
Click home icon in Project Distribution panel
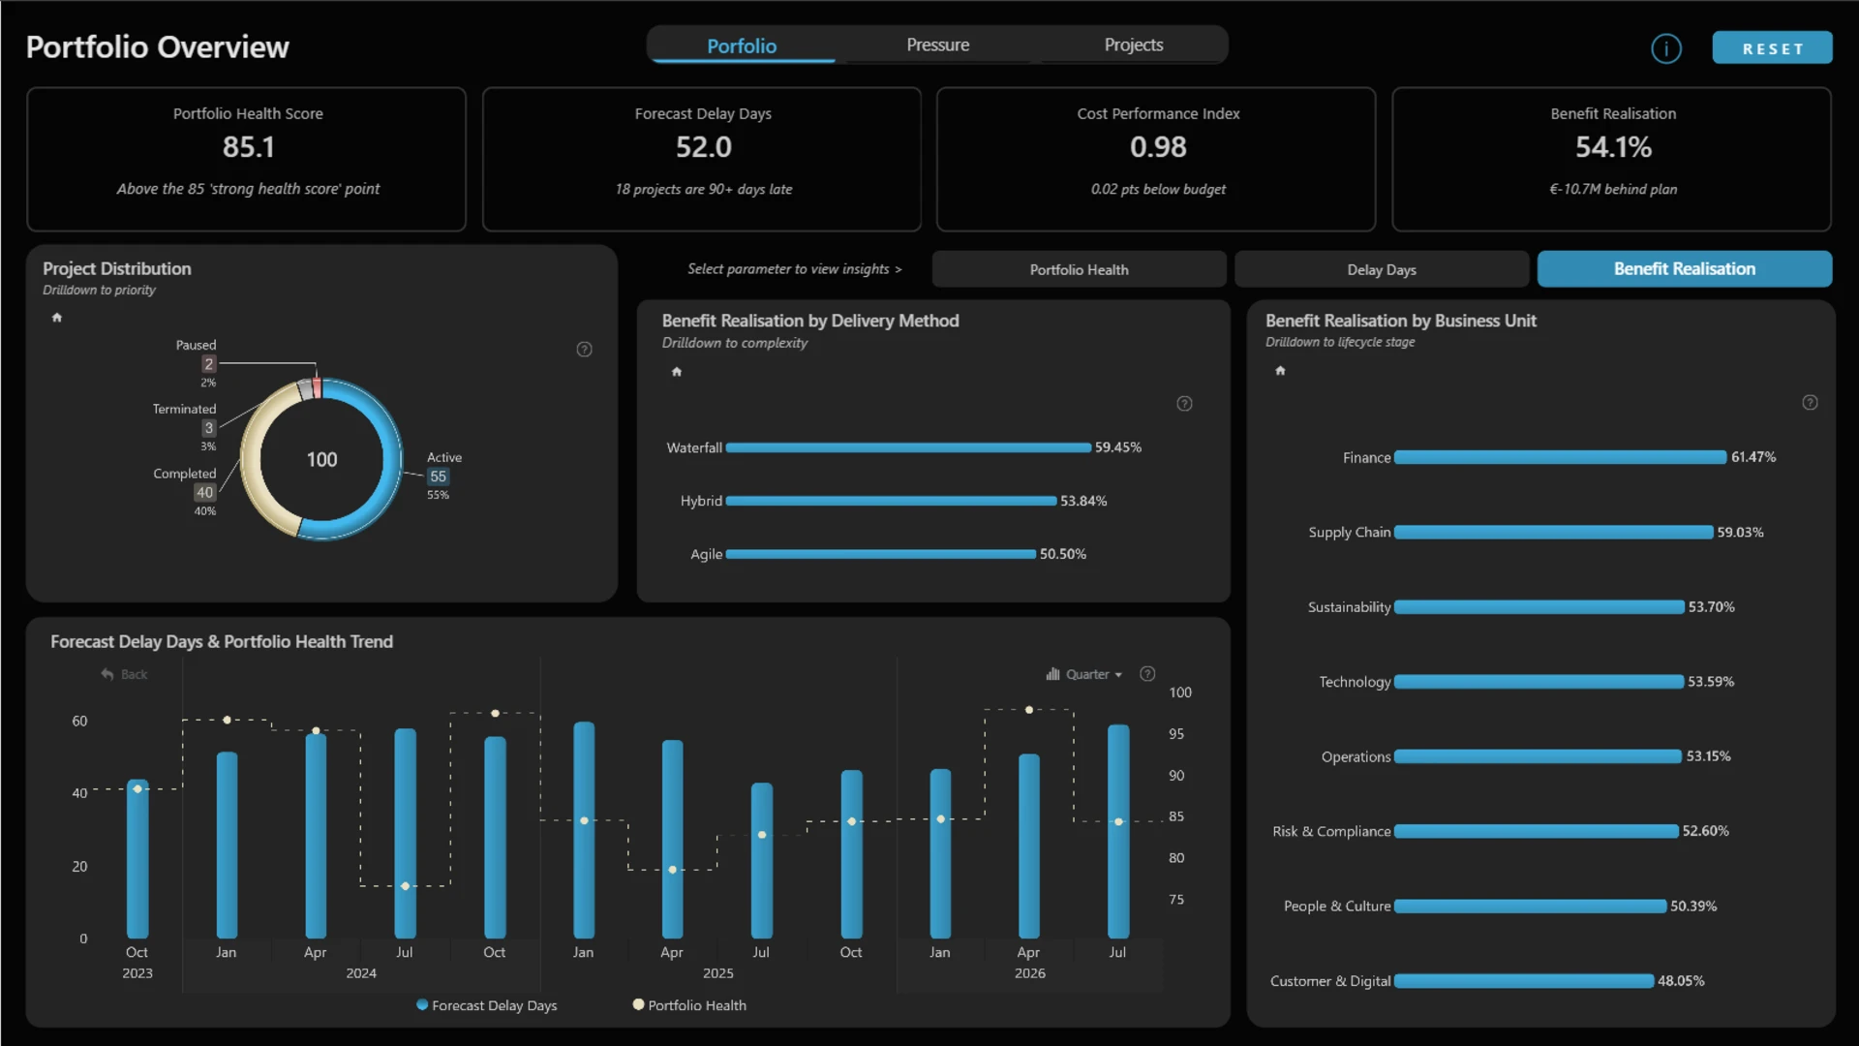coord(57,318)
